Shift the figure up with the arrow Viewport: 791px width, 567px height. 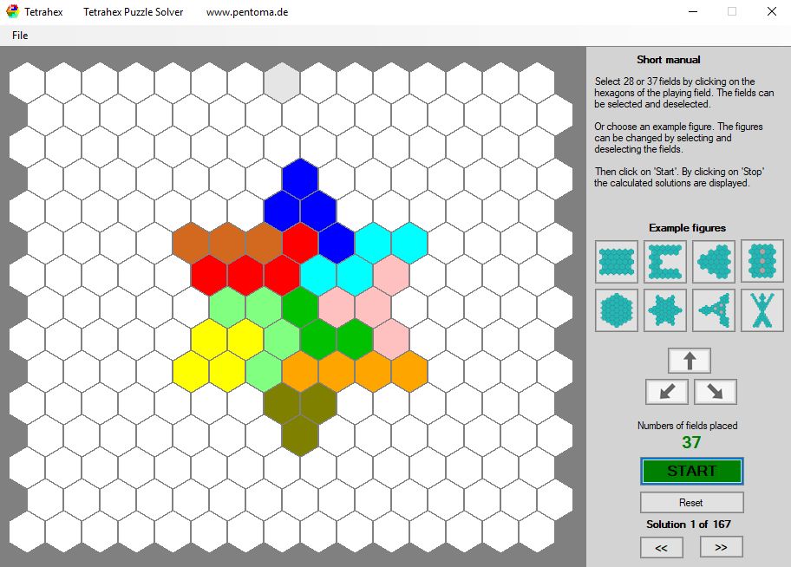pos(690,361)
